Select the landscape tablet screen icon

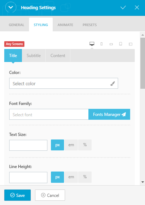[x=130, y=44]
